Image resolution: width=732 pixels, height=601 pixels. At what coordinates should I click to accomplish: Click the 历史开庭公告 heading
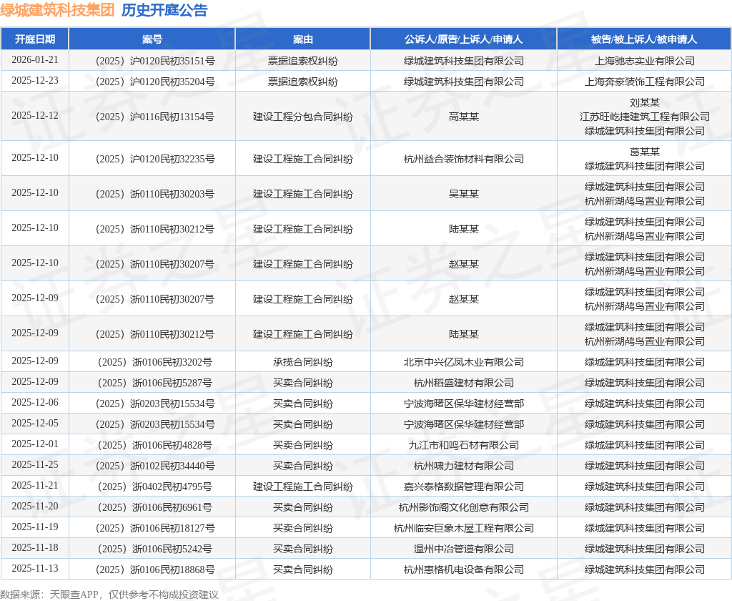coord(164,10)
